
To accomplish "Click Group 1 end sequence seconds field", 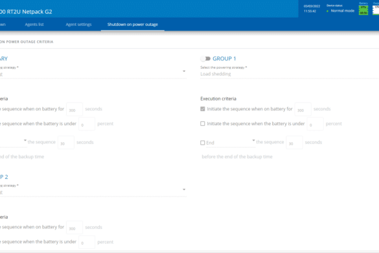I will [x=294, y=143].
